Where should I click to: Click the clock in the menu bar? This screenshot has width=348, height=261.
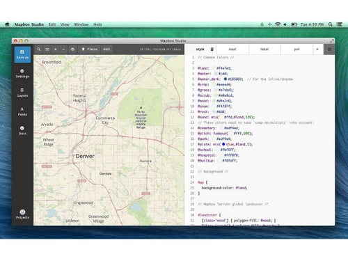(312, 24)
